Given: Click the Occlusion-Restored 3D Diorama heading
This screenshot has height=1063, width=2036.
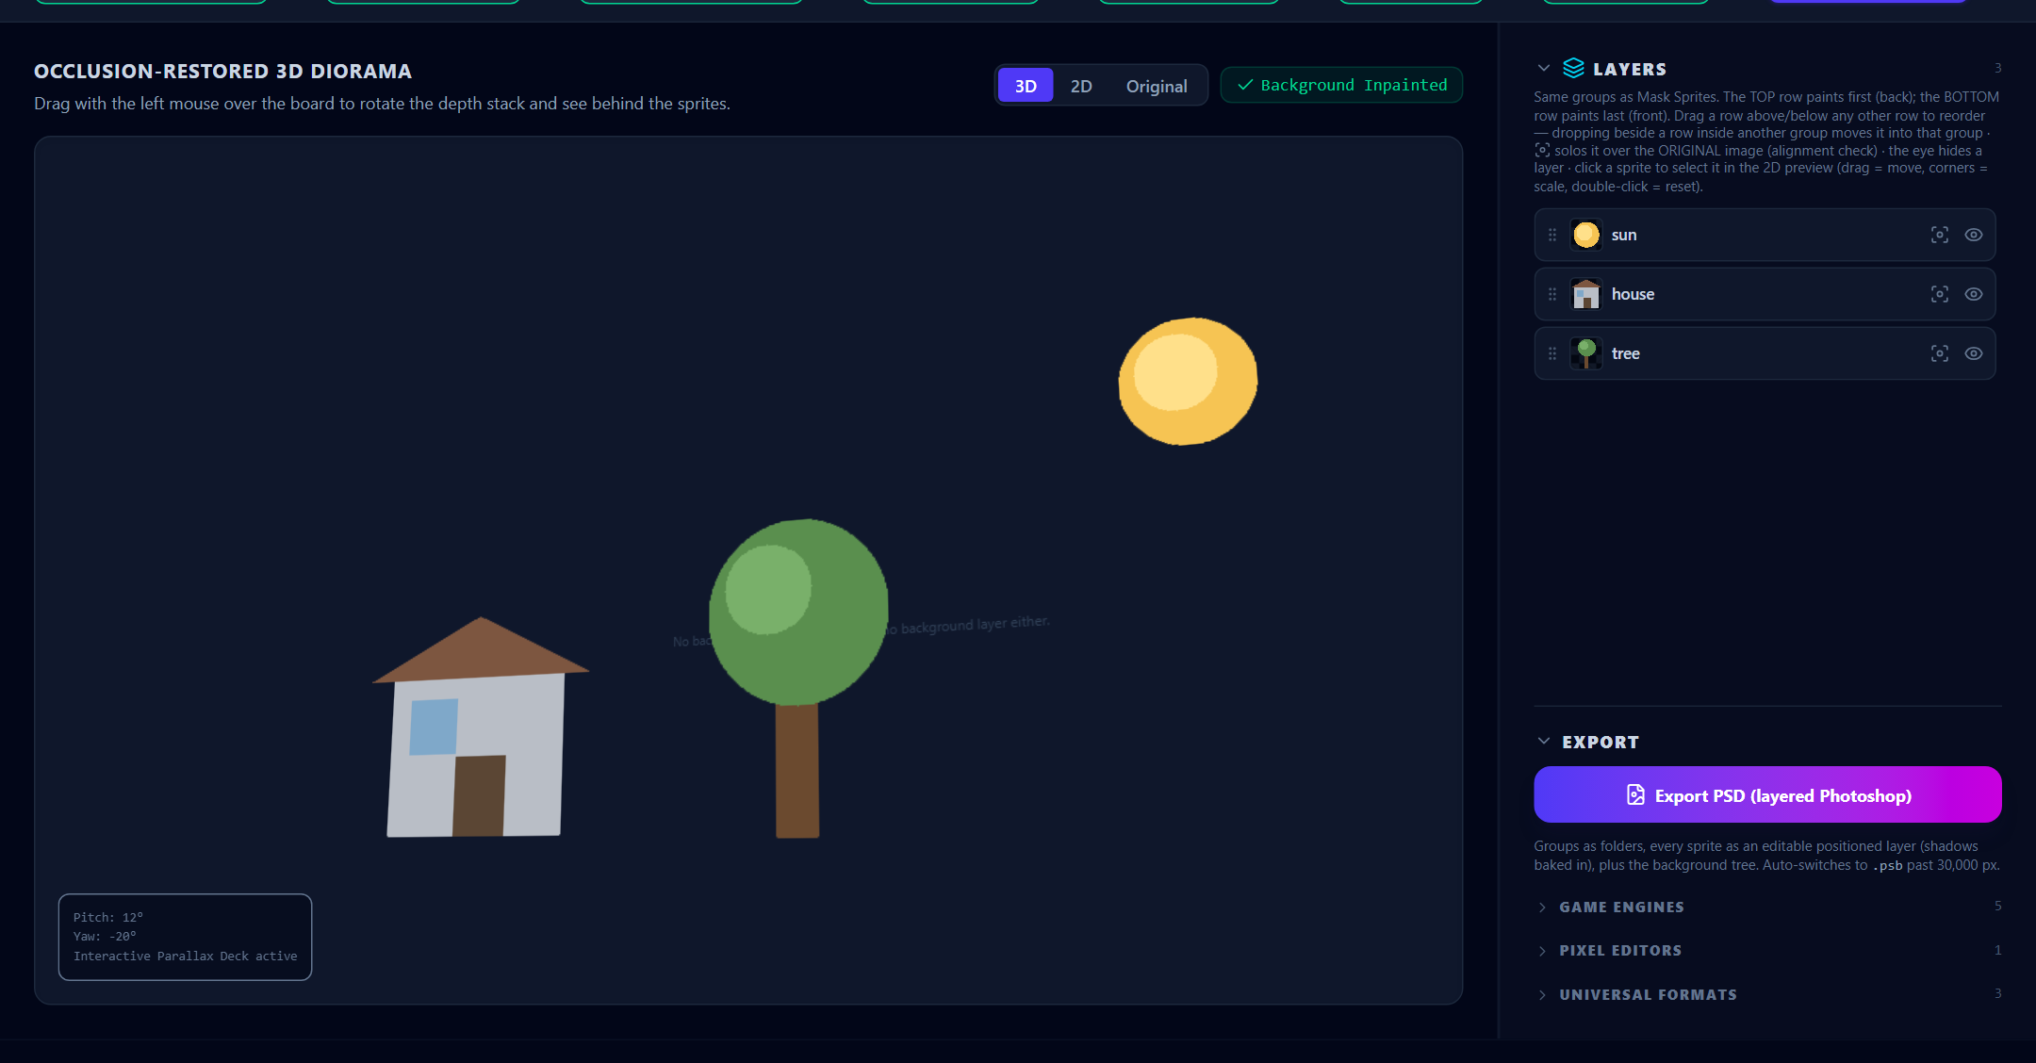Looking at the screenshot, I should tap(222, 71).
